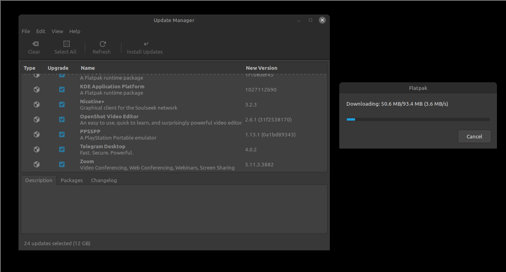
Task: Switch to the Changelog tab
Action: click(x=104, y=180)
